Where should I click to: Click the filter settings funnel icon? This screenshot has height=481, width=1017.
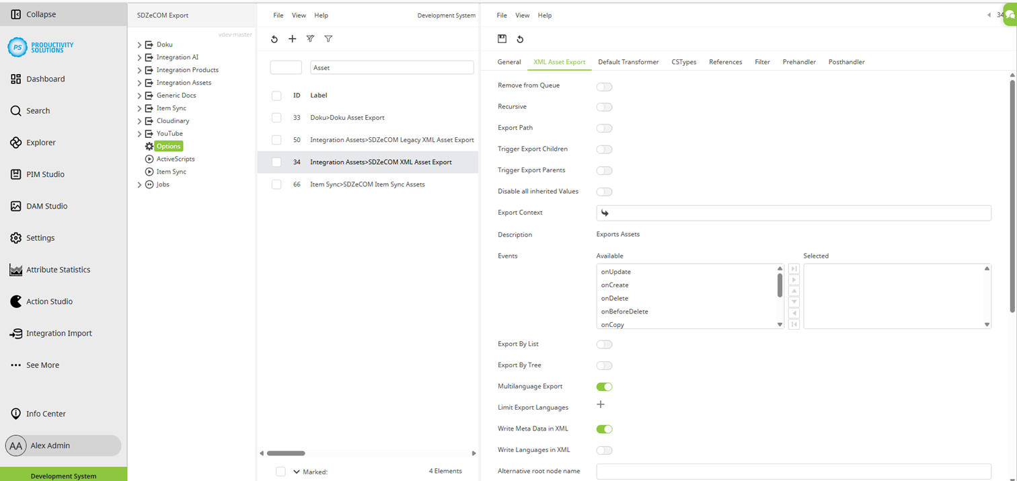pyautogui.click(x=310, y=39)
